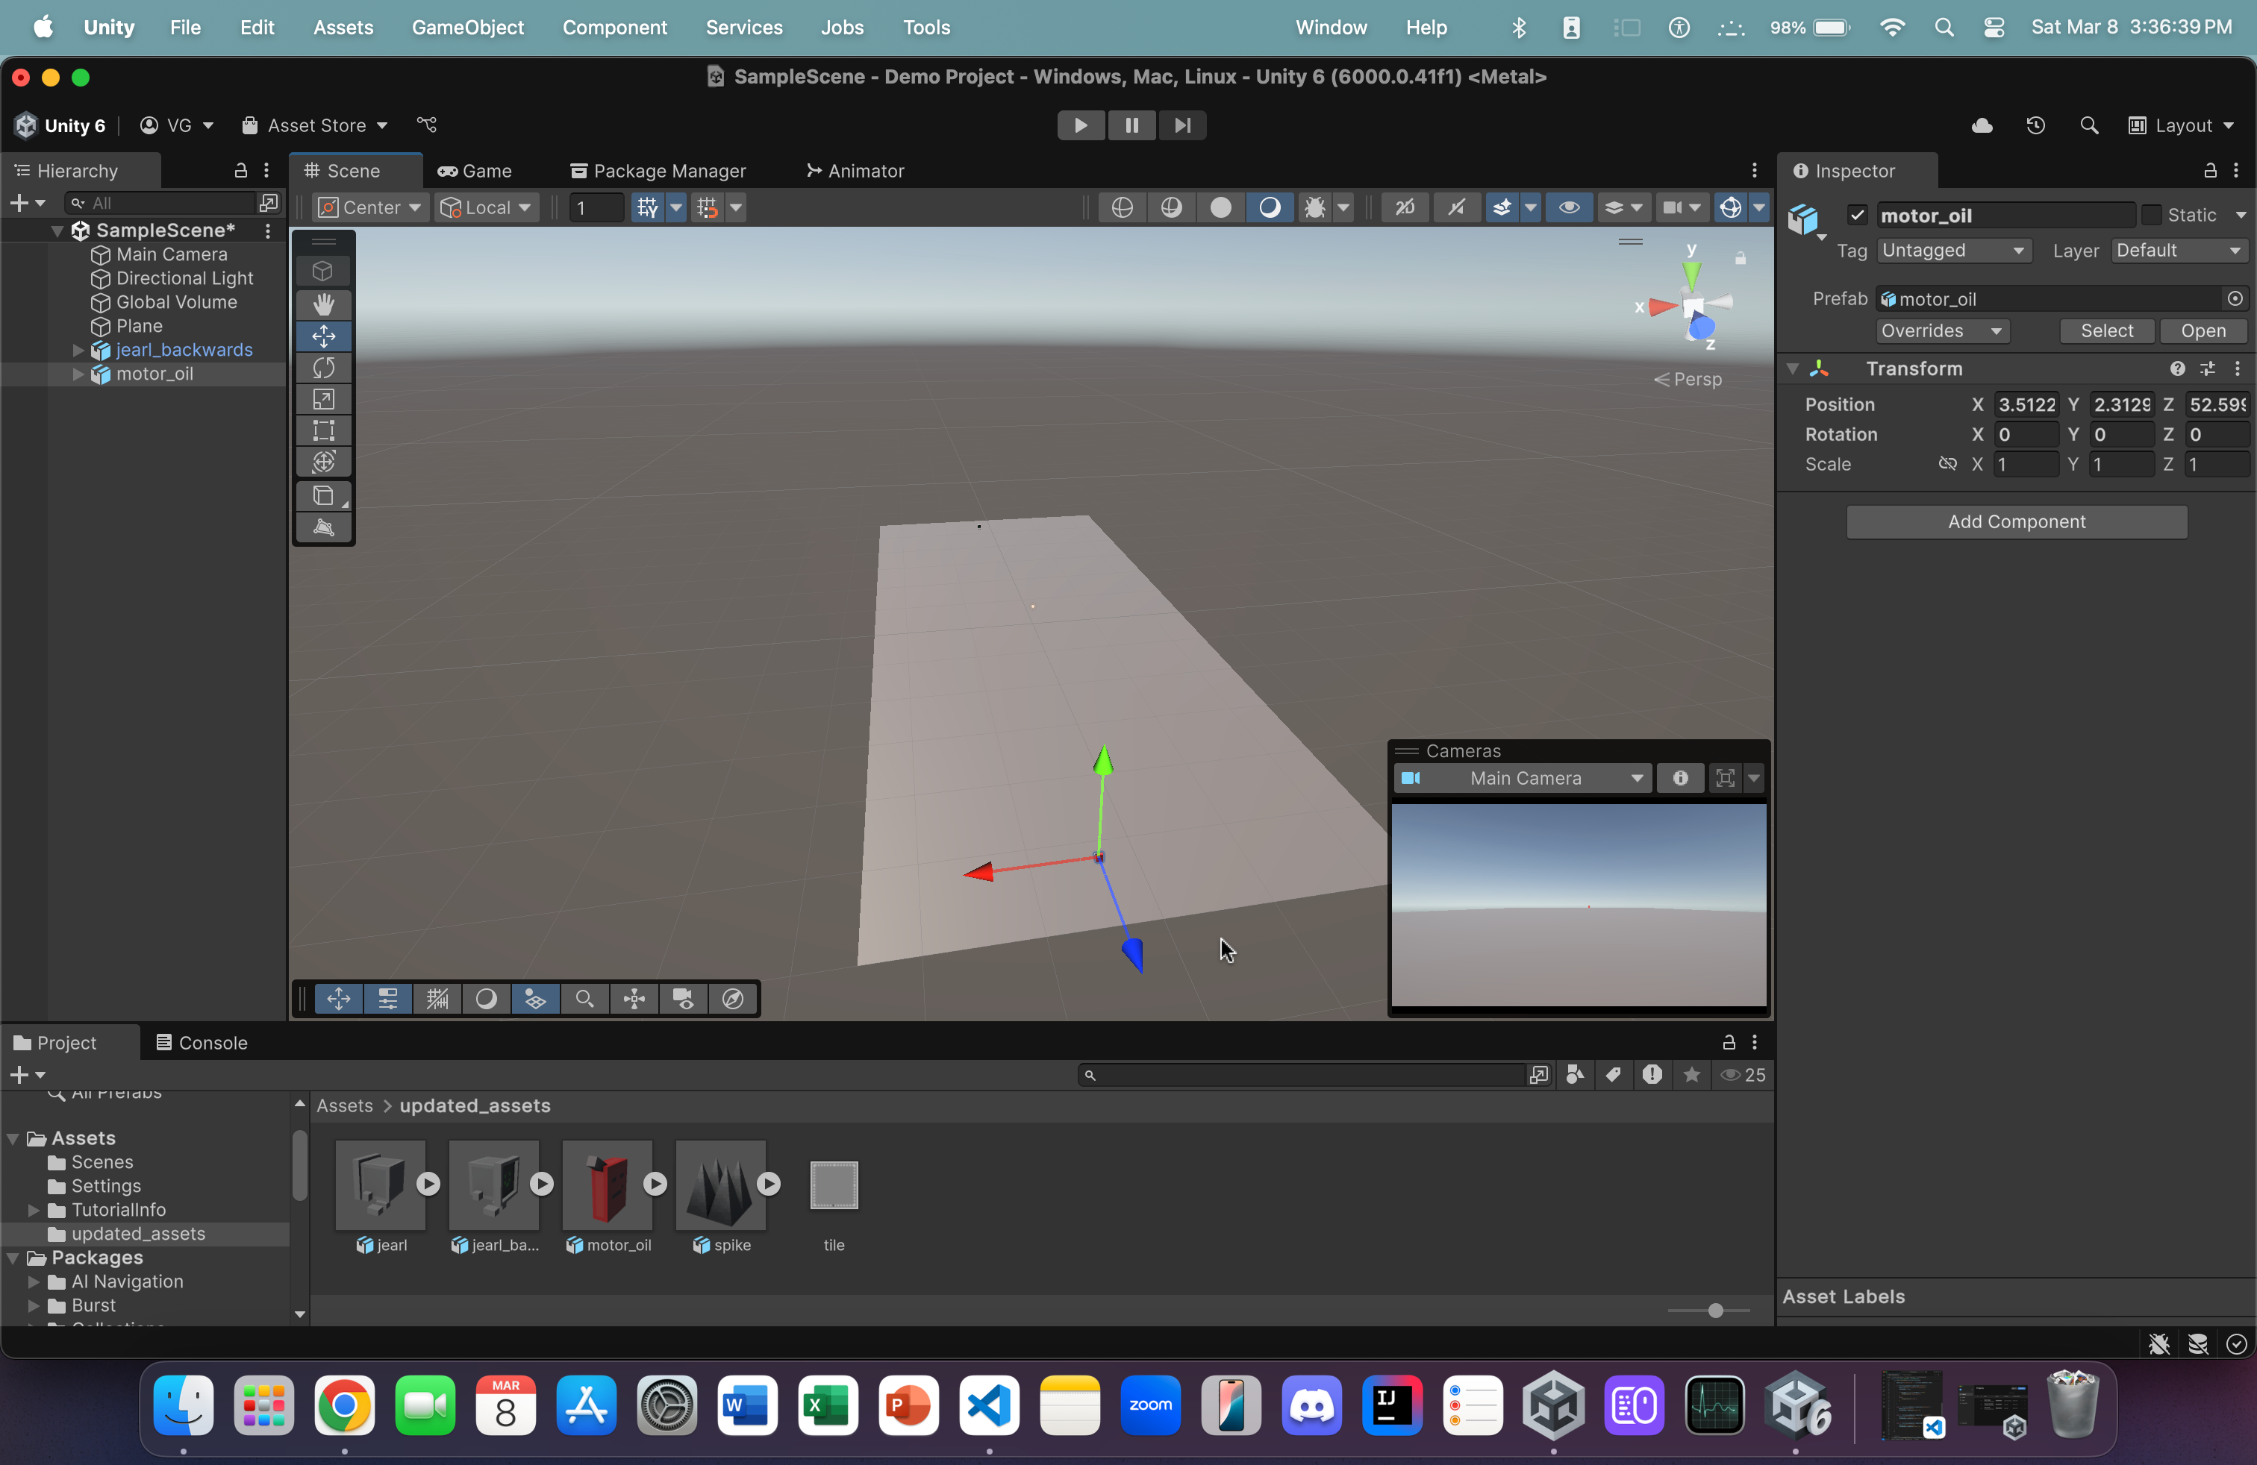Click the Pause button

coord(1131,125)
